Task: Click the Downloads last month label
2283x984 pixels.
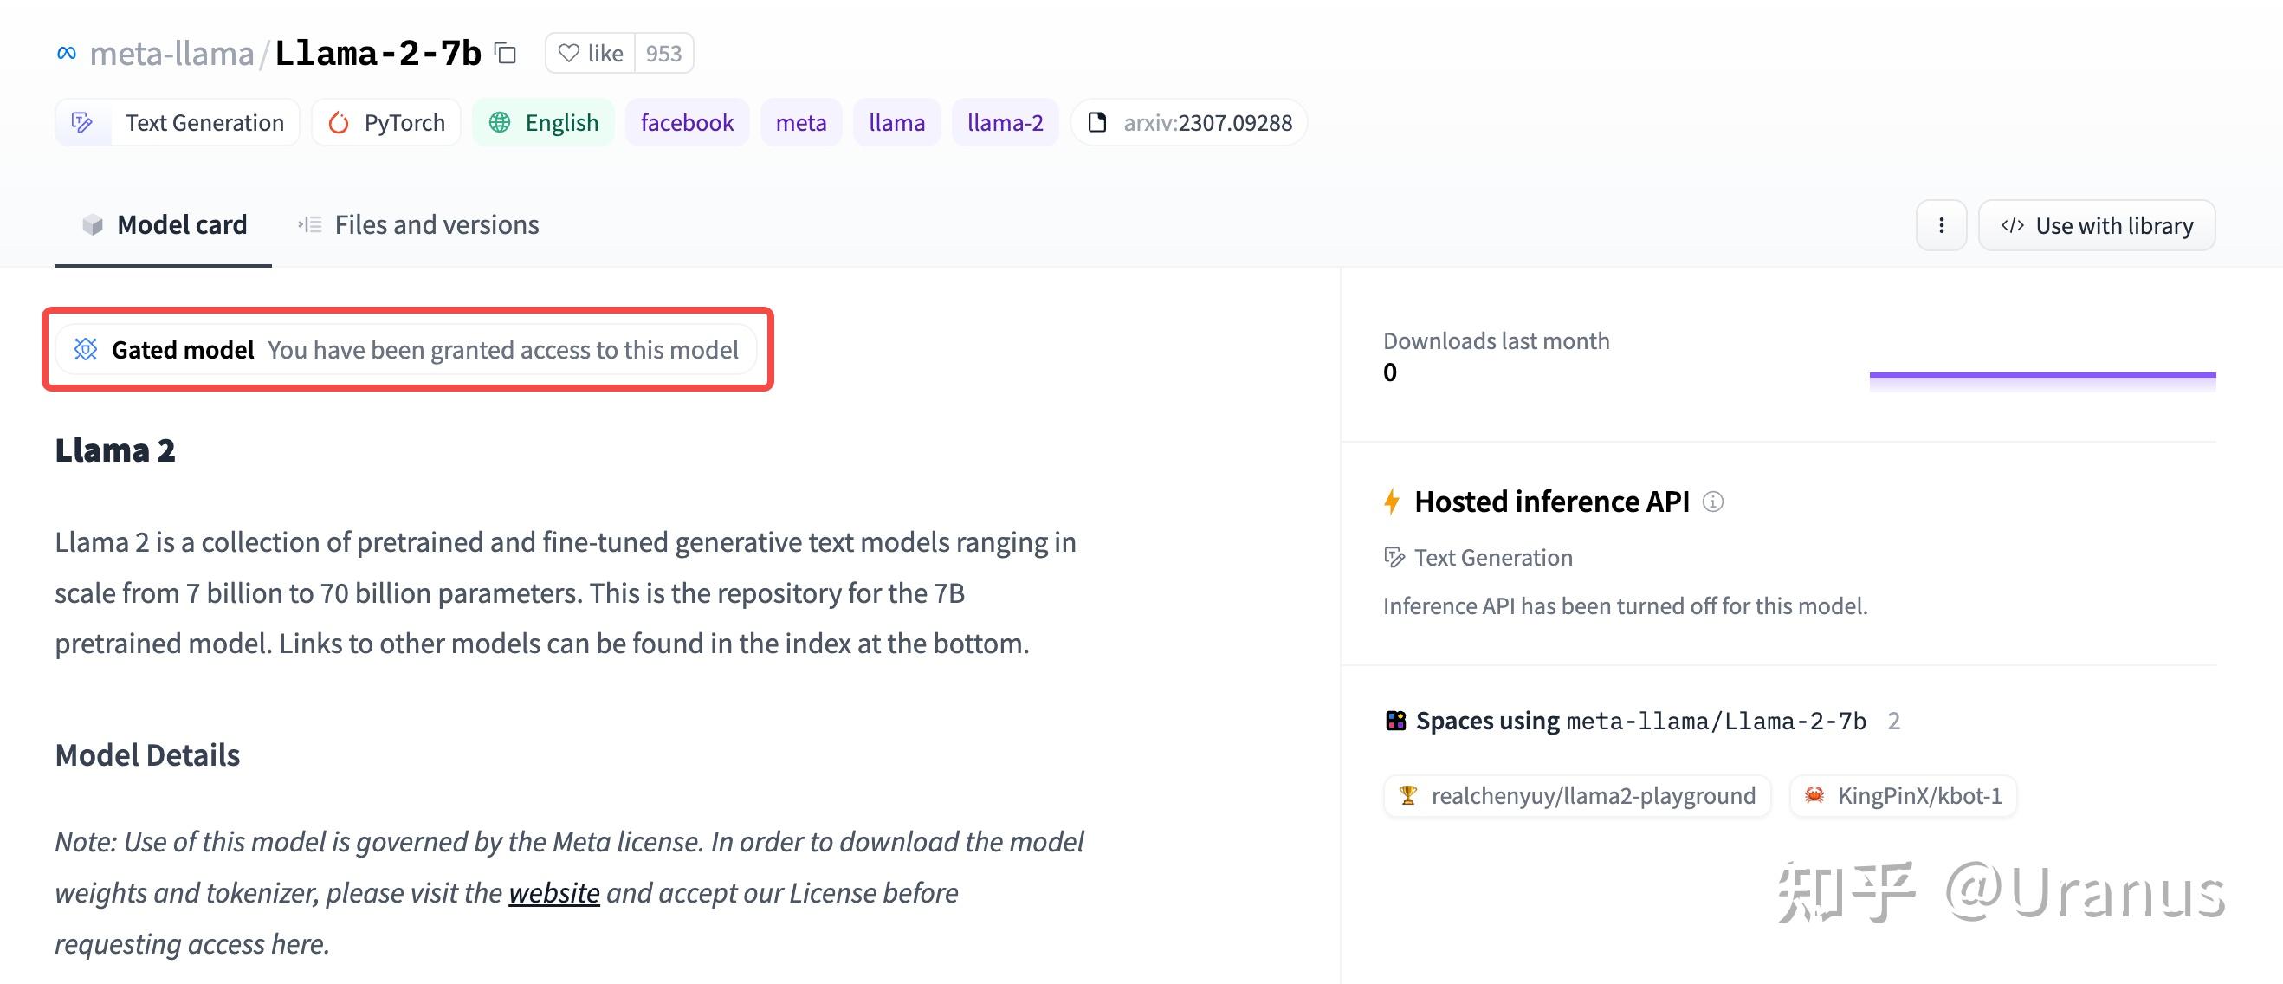Action: tap(1496, 340)
